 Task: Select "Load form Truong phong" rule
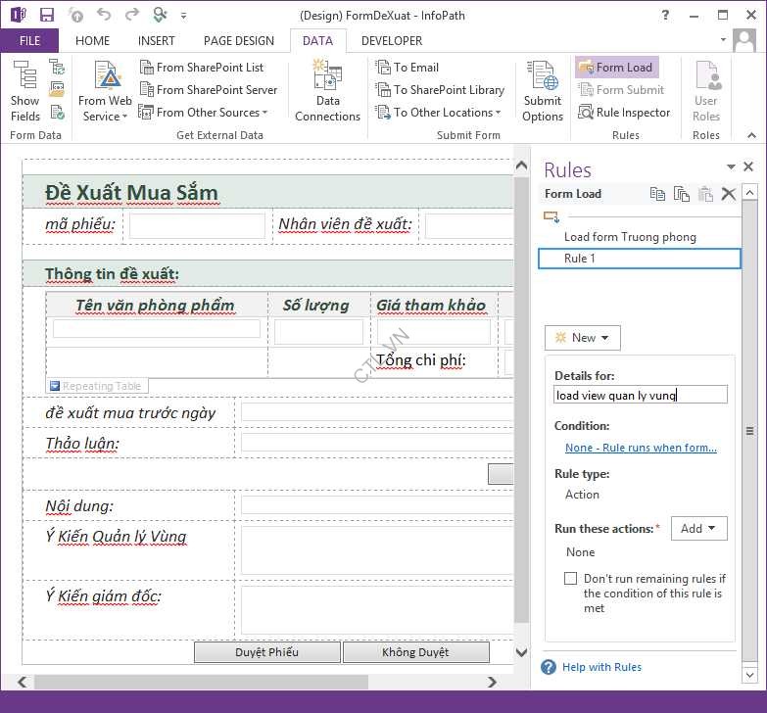[x=630, y=237]
